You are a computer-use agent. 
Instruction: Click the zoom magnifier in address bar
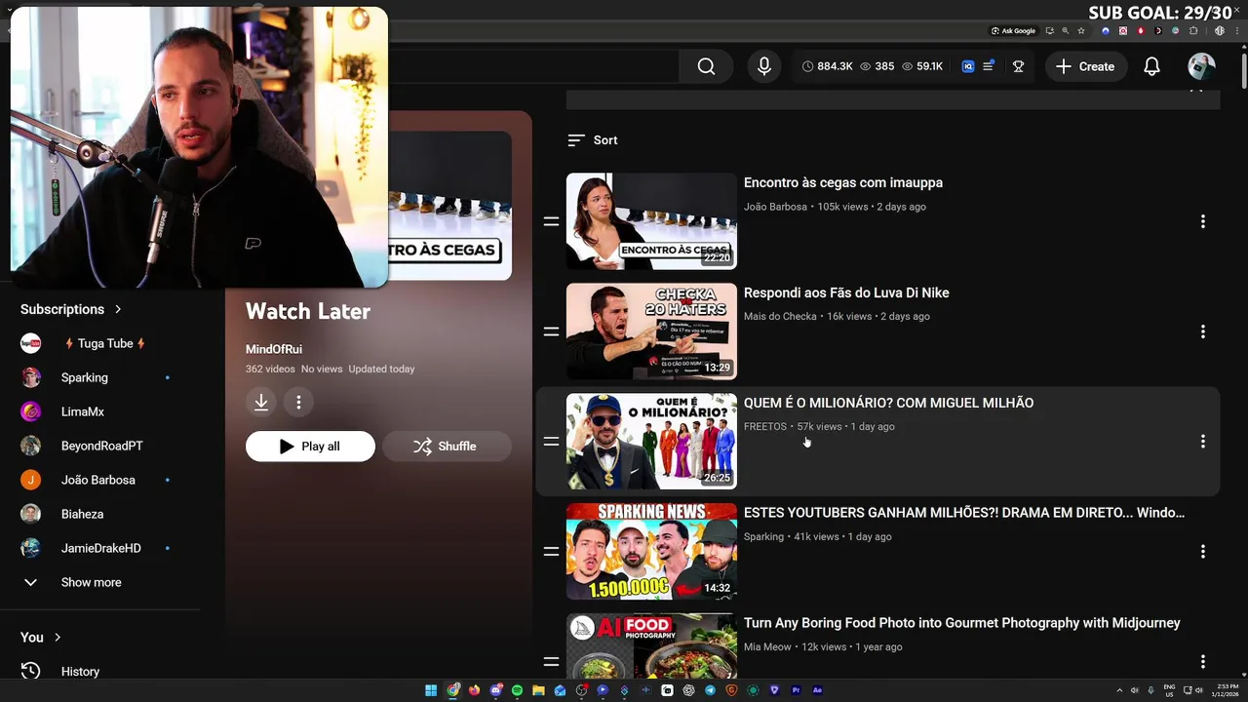pos(1065,30)
